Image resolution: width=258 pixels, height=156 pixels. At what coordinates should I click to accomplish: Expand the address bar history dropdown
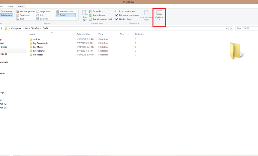226,28
